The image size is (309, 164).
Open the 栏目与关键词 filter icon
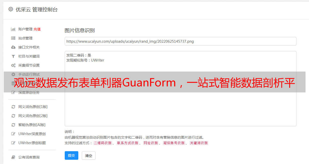13,56
